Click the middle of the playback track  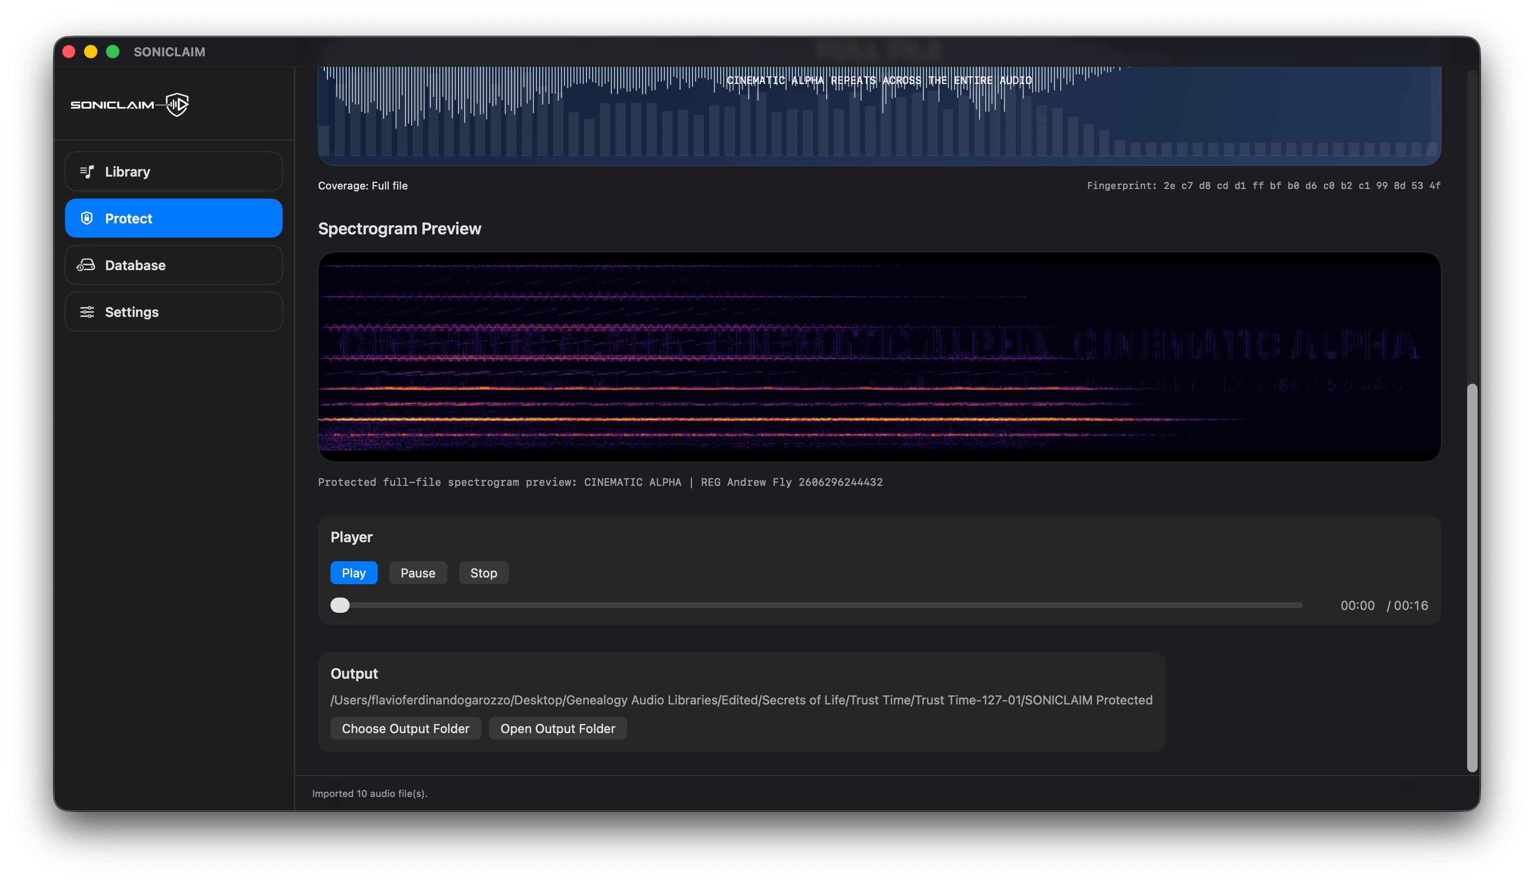point(816,605)
